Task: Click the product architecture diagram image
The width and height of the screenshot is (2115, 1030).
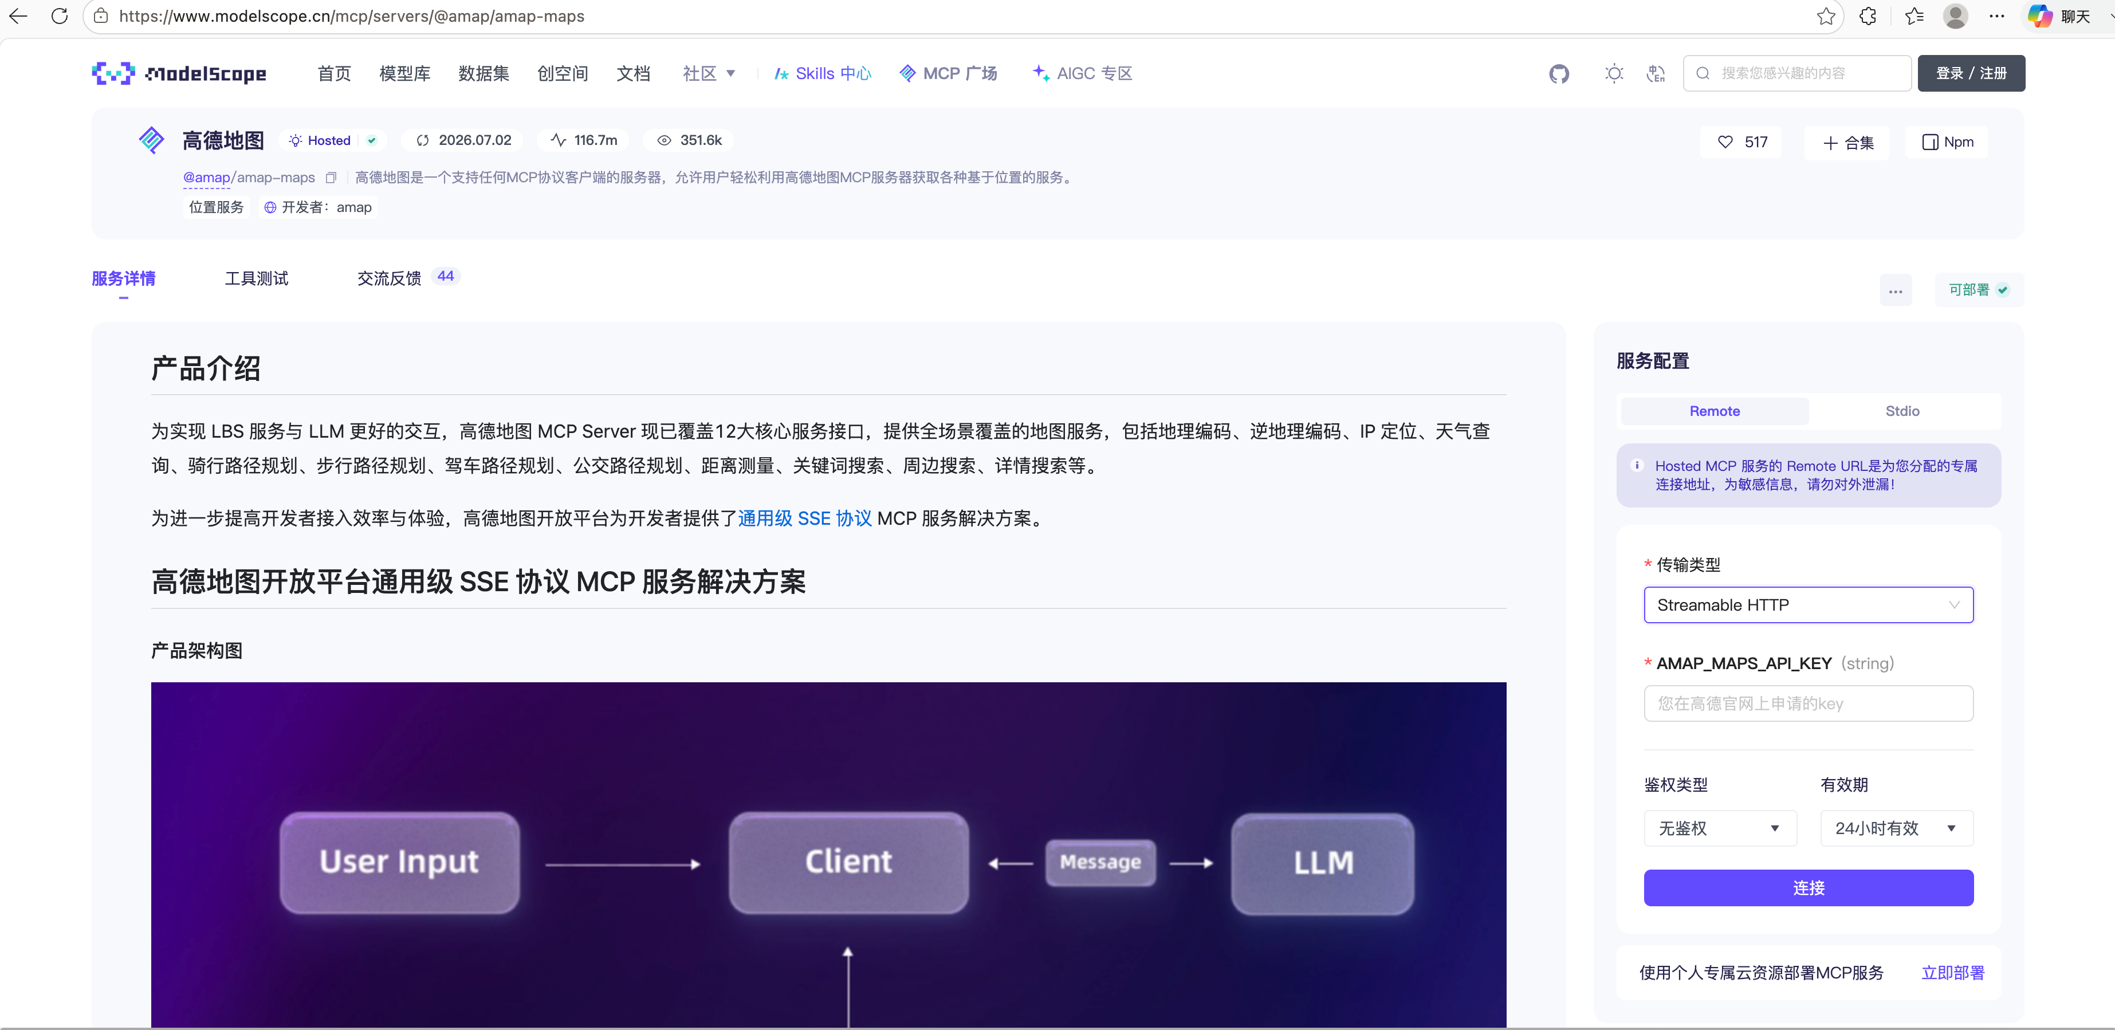Action: (x=828, y=854)
